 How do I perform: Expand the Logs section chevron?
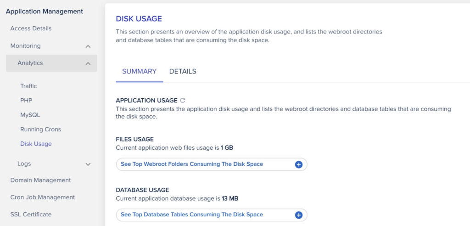88,164
